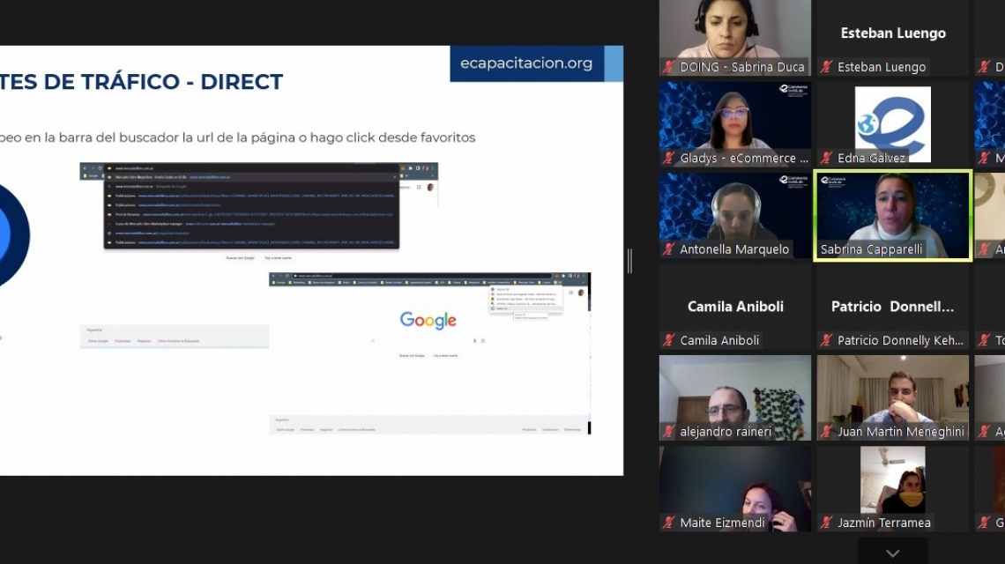The image size is (1005, 564).
Task: Click the divider handle between slide and gallery
Action: pos(629,261)
